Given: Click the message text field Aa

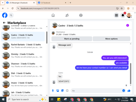Looking at the screenshot, I should pyautogui.click(x=97, y=91).
